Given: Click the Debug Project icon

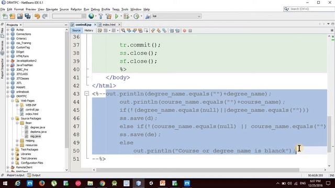Looking at the screenshot, I should (126, 16).
